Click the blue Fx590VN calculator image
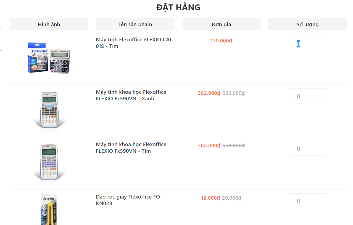Image resolution: width=353 pixels, height=225 pixels. click(49, 110)
